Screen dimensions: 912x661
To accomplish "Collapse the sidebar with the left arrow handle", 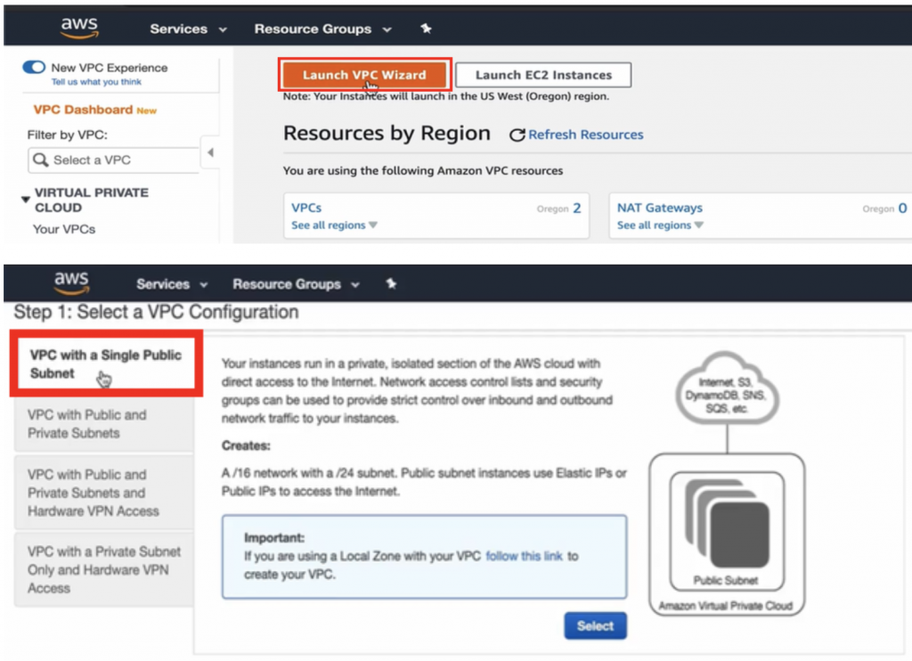I will click(210, 152).
